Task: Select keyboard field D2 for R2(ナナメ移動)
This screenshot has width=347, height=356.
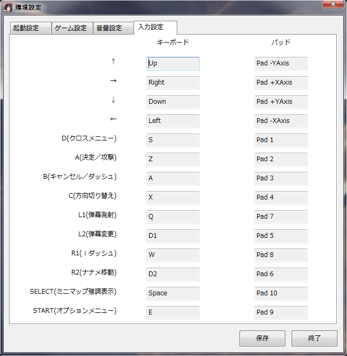Action: [172, 274]
